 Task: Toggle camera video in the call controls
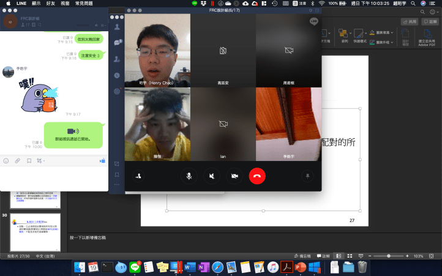234,176
